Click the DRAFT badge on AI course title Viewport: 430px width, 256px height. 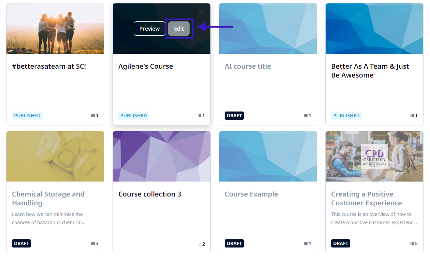pyautogui.click(x=234, y=116)
